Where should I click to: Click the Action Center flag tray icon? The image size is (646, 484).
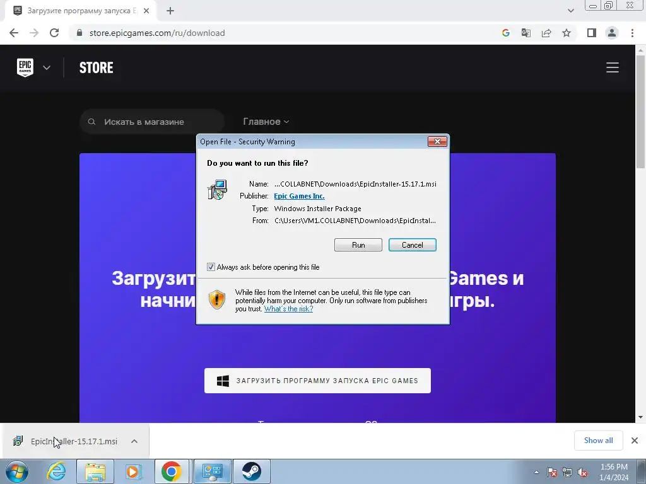552,472
